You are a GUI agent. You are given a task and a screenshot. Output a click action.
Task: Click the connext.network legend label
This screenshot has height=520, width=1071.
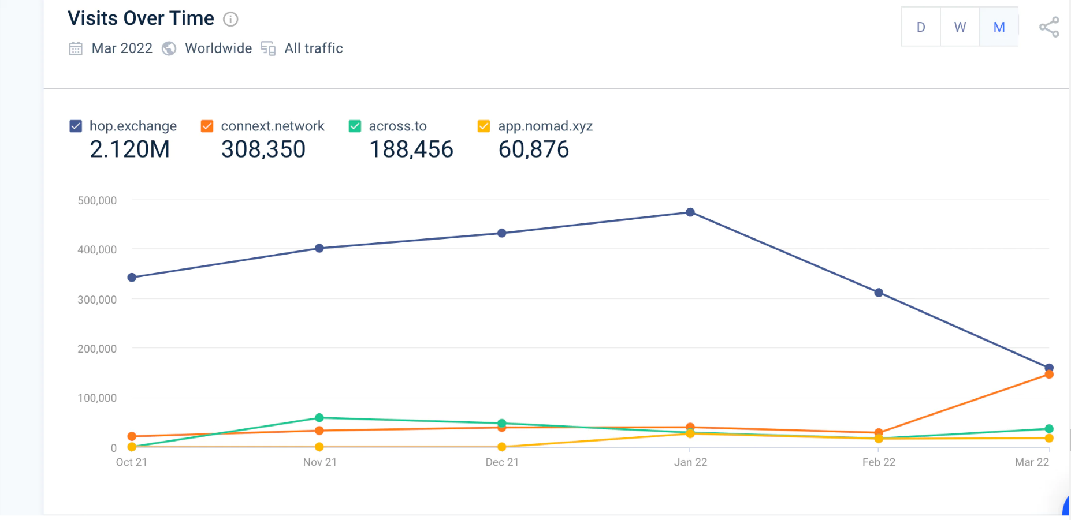(x=273, y=126)
